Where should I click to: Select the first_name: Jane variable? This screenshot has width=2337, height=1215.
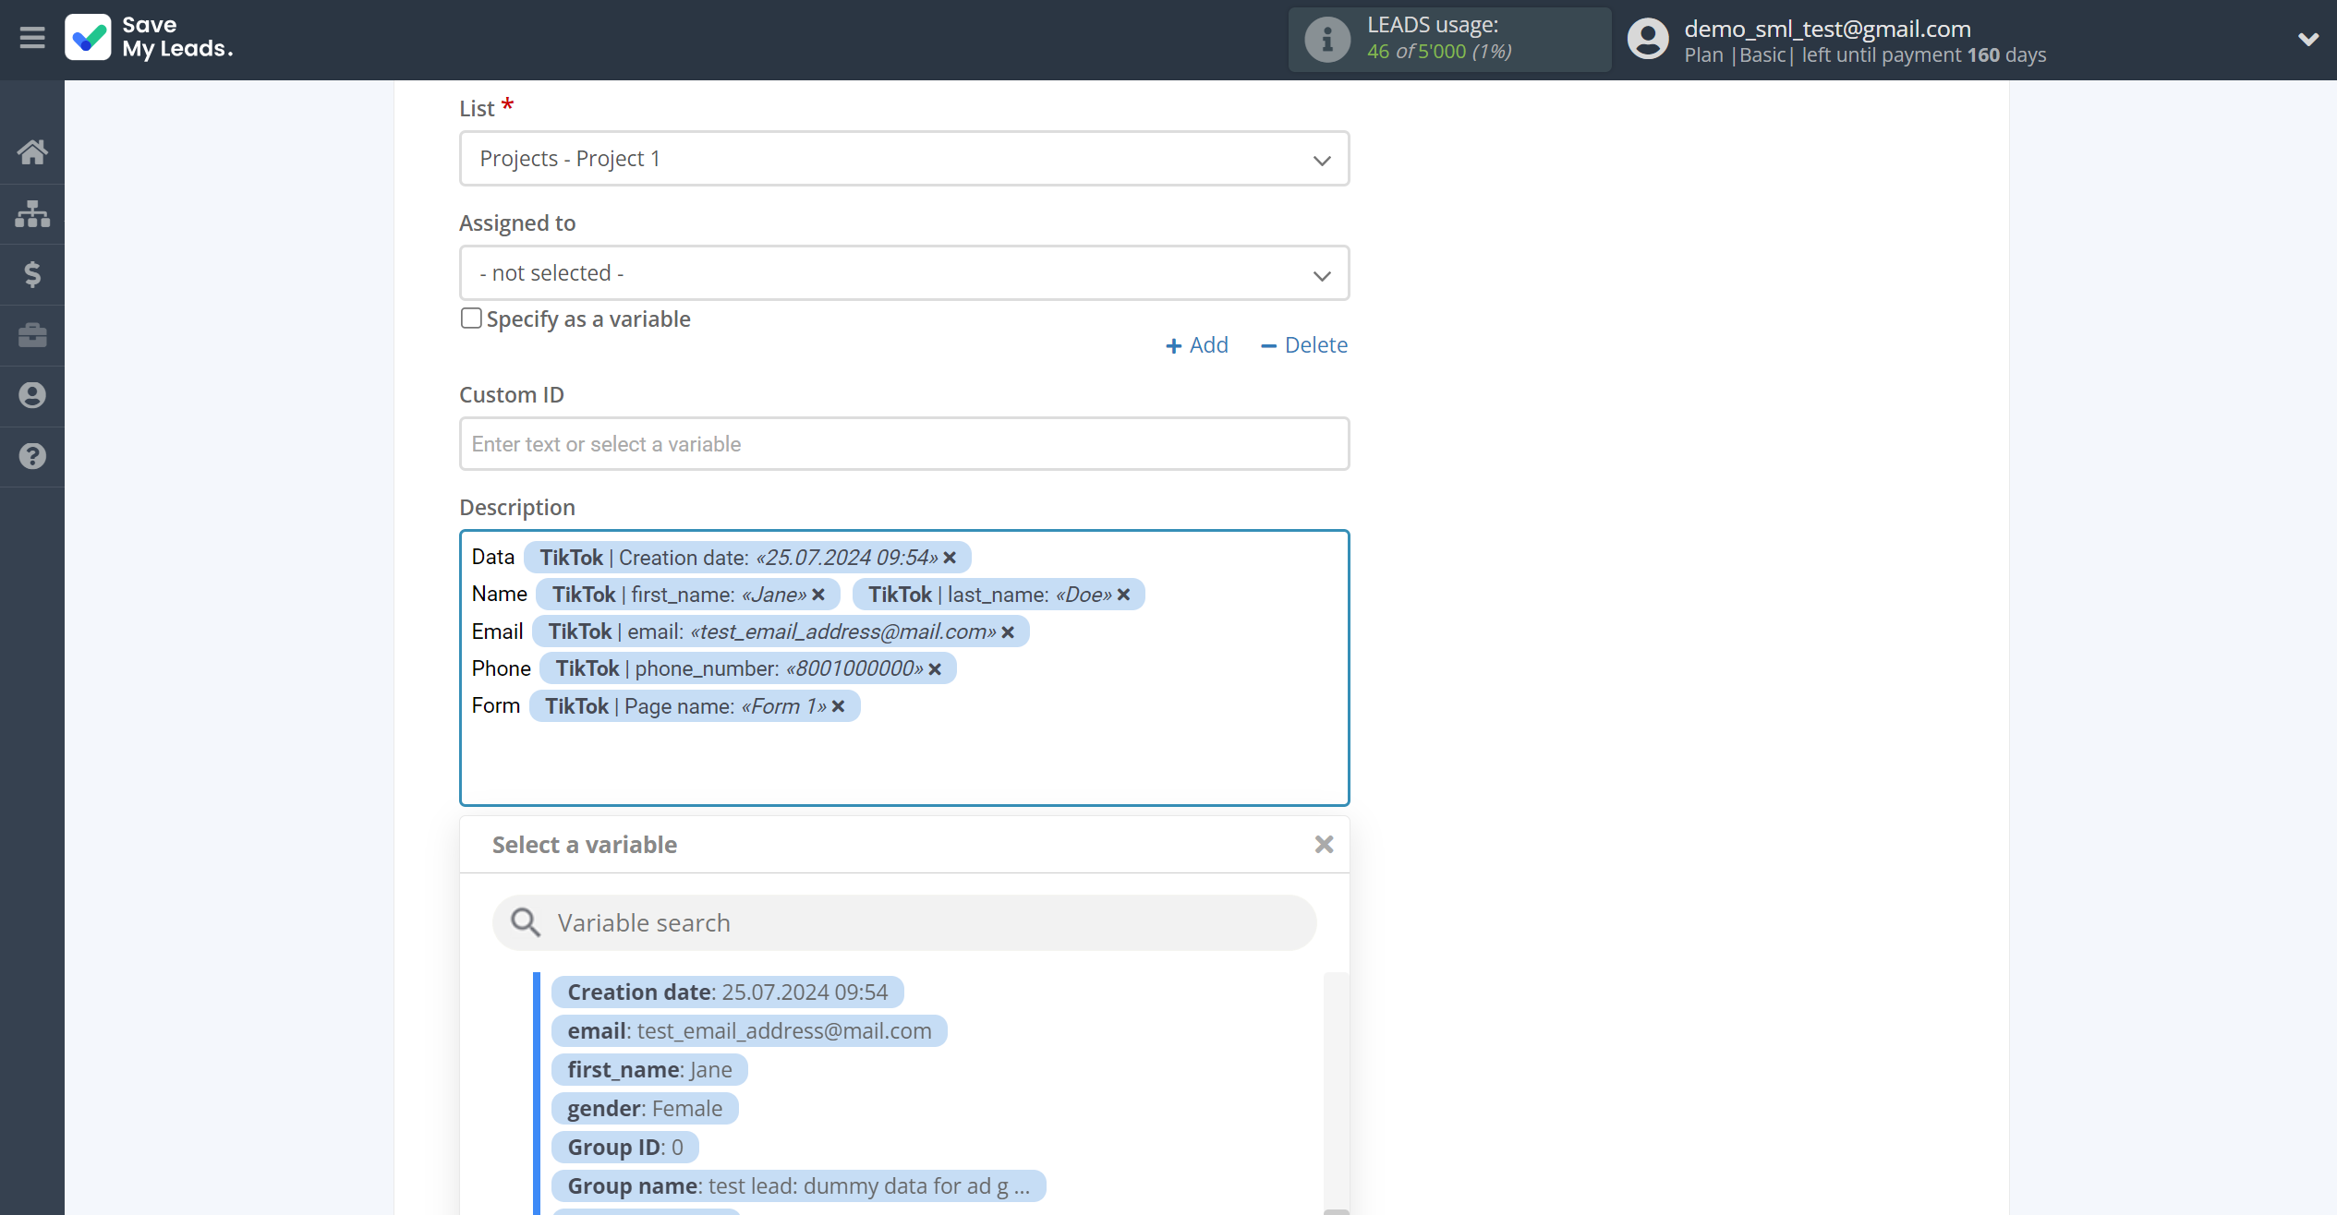(x=649, y=1070)
